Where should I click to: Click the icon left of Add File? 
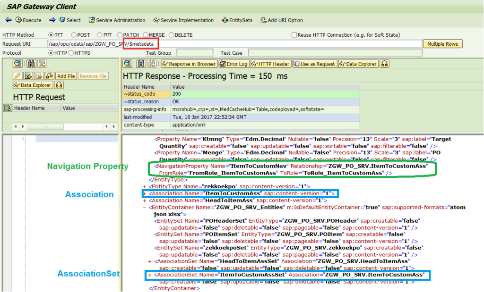coord(49,76)
